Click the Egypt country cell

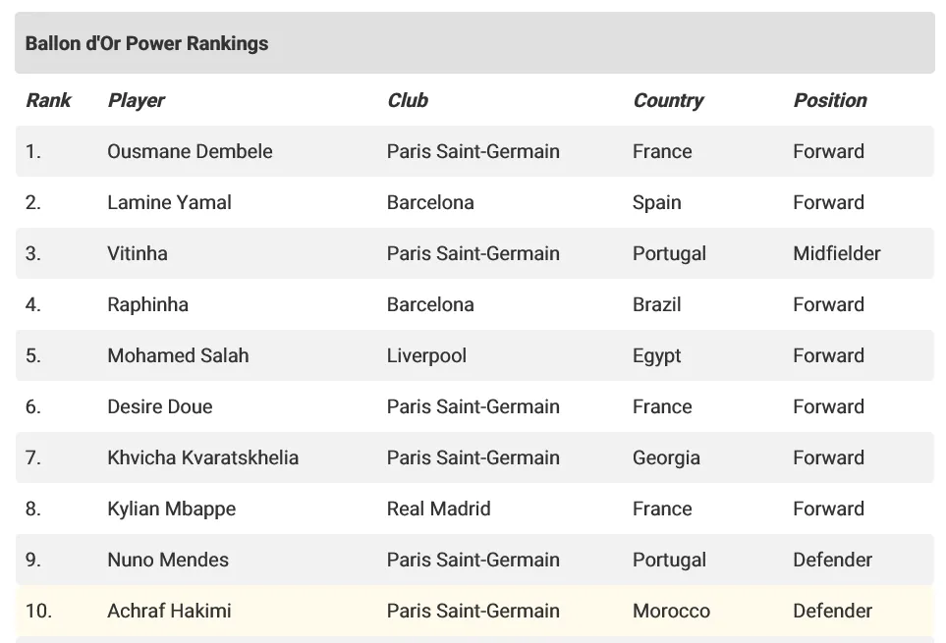[656, 355]
